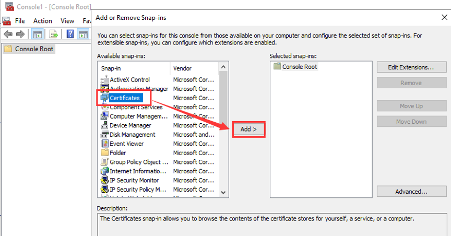
Task: Click 'Console Root' text in Selected snap-ins
Action: [300, 67]
